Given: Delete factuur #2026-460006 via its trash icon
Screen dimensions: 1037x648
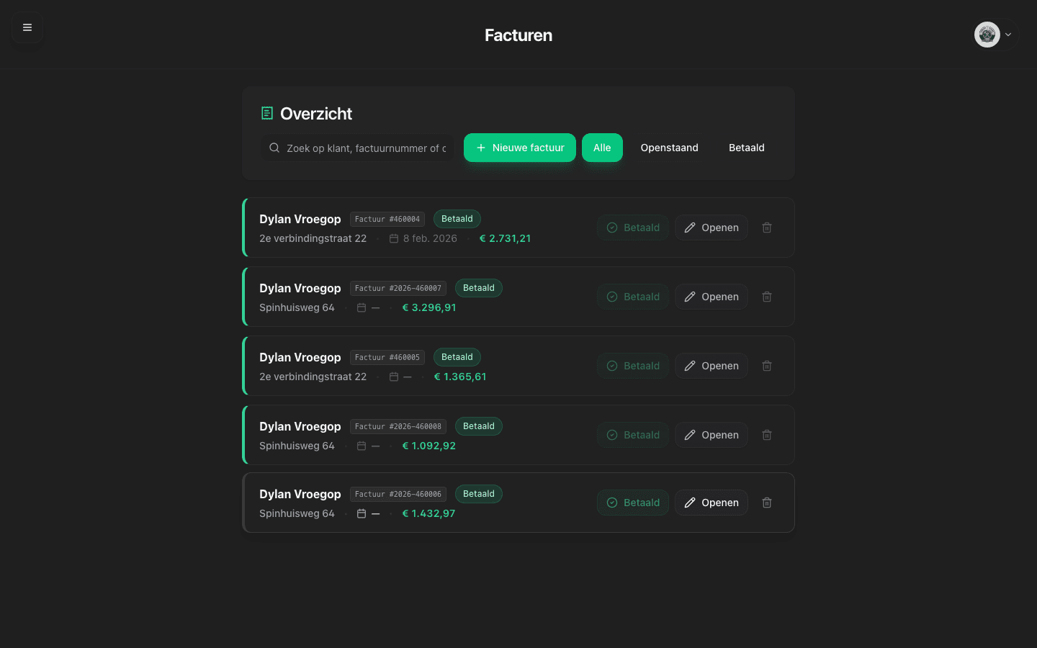Looking at the screenshot, I should click(x=766, y=503).
